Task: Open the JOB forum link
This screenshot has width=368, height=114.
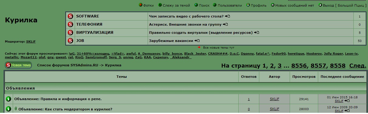Action: point(80,41)
